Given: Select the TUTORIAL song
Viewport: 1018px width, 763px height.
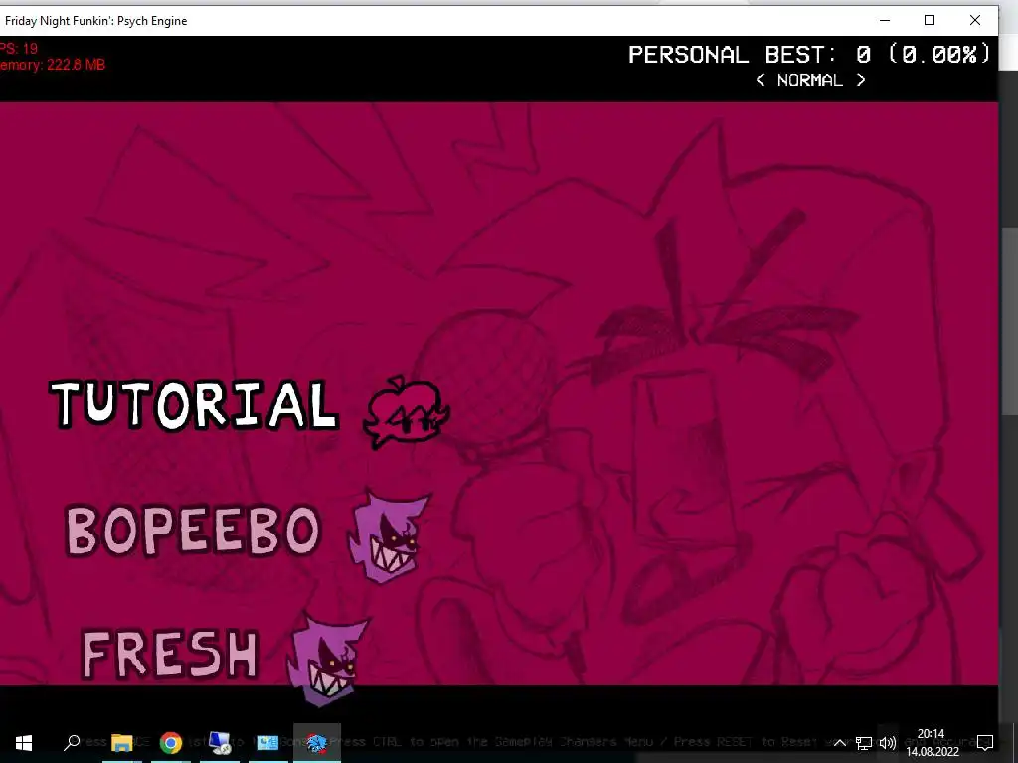Looking at the screenshot, I should coord(194,404).
